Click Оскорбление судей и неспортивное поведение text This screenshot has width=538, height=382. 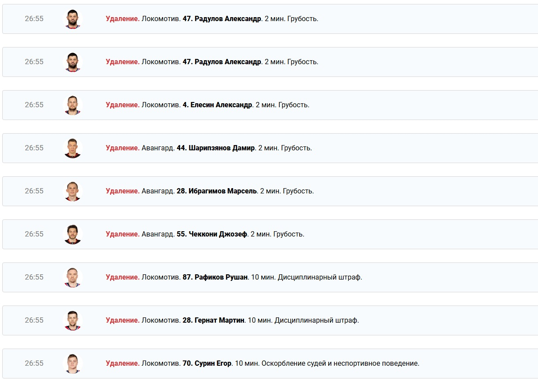pyautogui.click(x=340, y=364)
